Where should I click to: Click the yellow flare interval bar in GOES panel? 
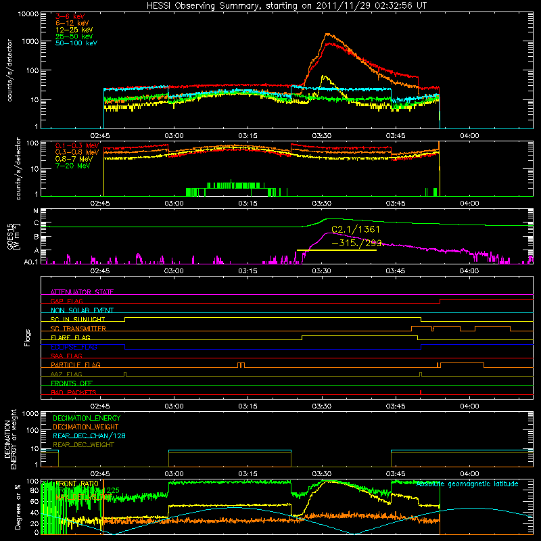pyautogui.click(x=336, y=250)
